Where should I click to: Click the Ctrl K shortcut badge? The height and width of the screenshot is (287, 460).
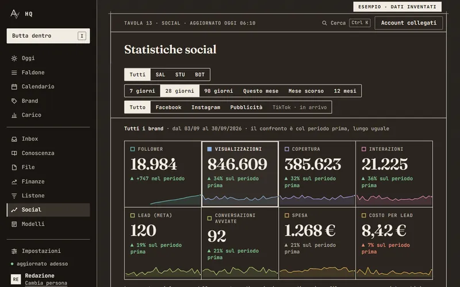point(360,23)
